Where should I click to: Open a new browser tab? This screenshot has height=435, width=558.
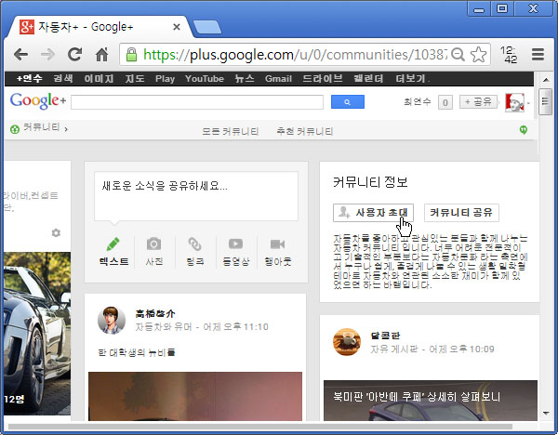coord(207,27)
